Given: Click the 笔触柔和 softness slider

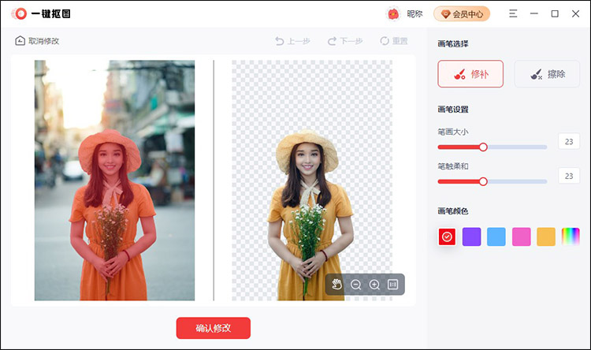Looking at the screenshot, I should [x=492, y=181].
